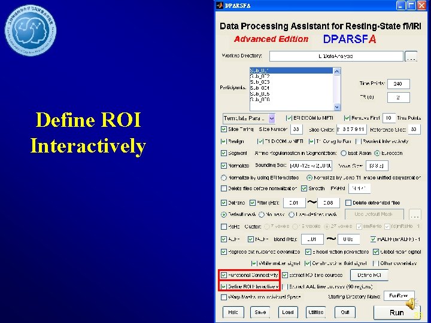Toggle Extract ROI time courses checkbox
The image size is (431, 323).
(285, 275)
